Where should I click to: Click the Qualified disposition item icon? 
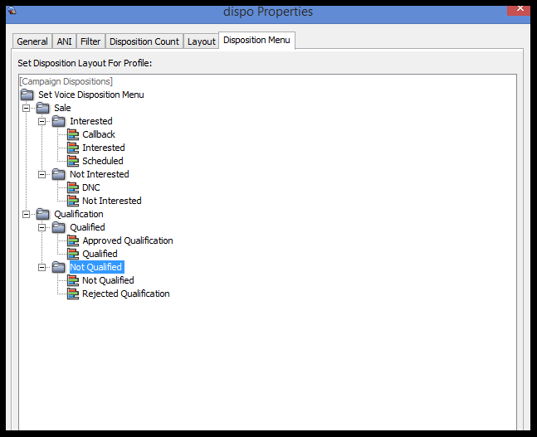(x=73, y=254)
